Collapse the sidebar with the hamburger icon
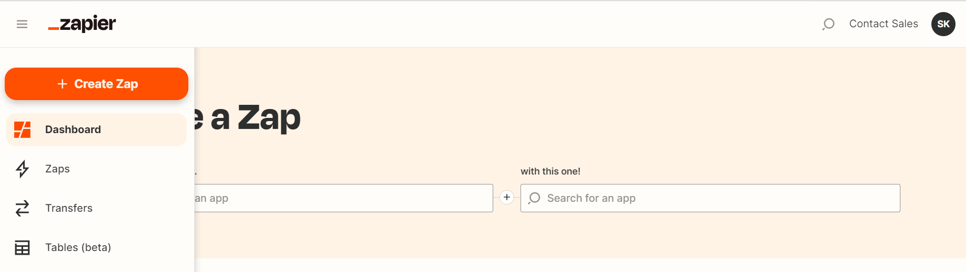Image resolution: width=966 pixels, height=272 pixels. pyautogui.click(x=22, y=24)
